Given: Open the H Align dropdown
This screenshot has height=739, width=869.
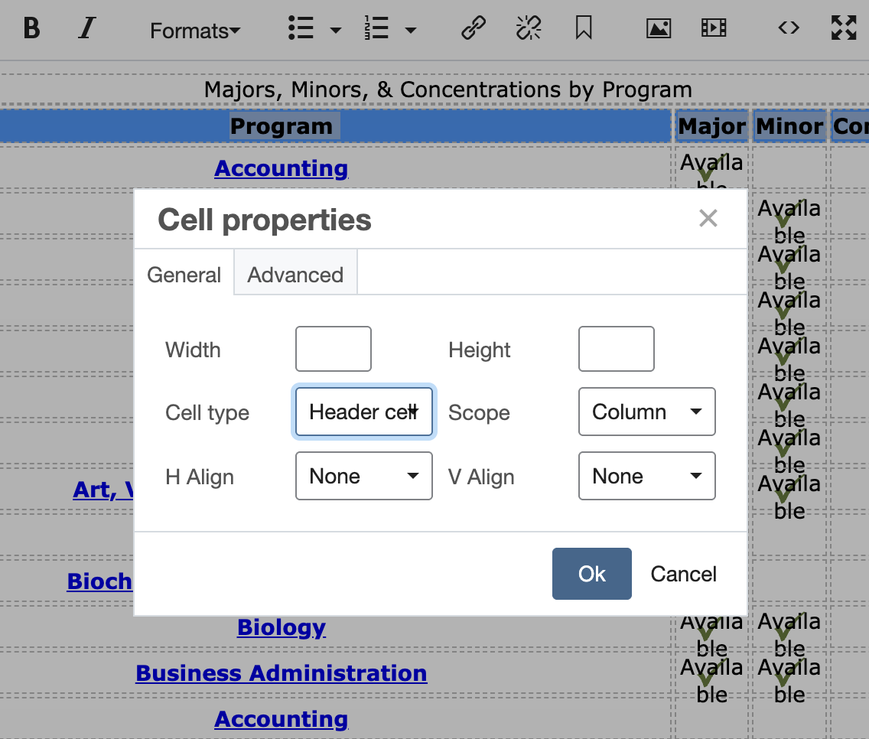Looking at the screenshot, I should coord(363,476).
